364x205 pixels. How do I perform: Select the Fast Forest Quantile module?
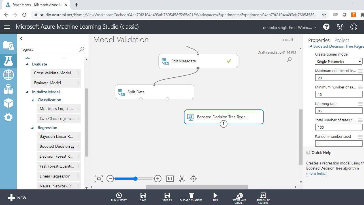(x=59, y=166)
